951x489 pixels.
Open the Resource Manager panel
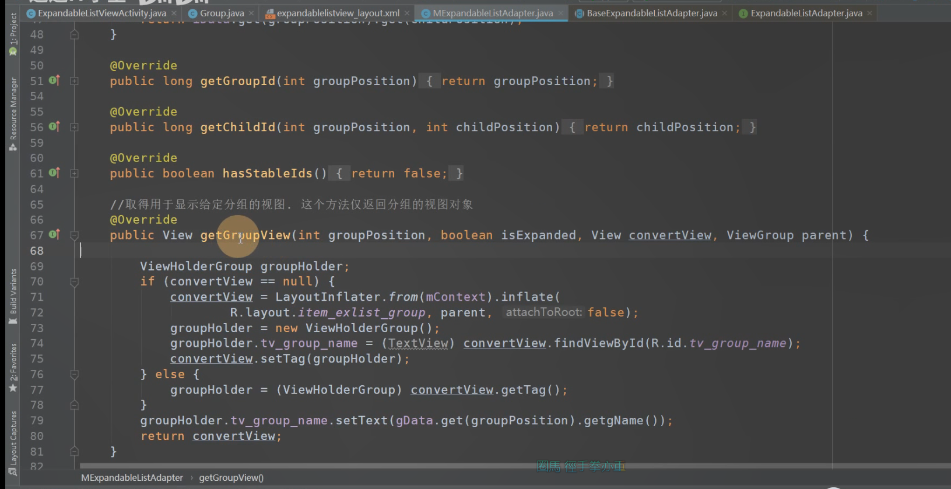(13, 115)
